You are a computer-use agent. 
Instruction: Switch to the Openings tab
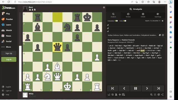[x=158, y=15]
